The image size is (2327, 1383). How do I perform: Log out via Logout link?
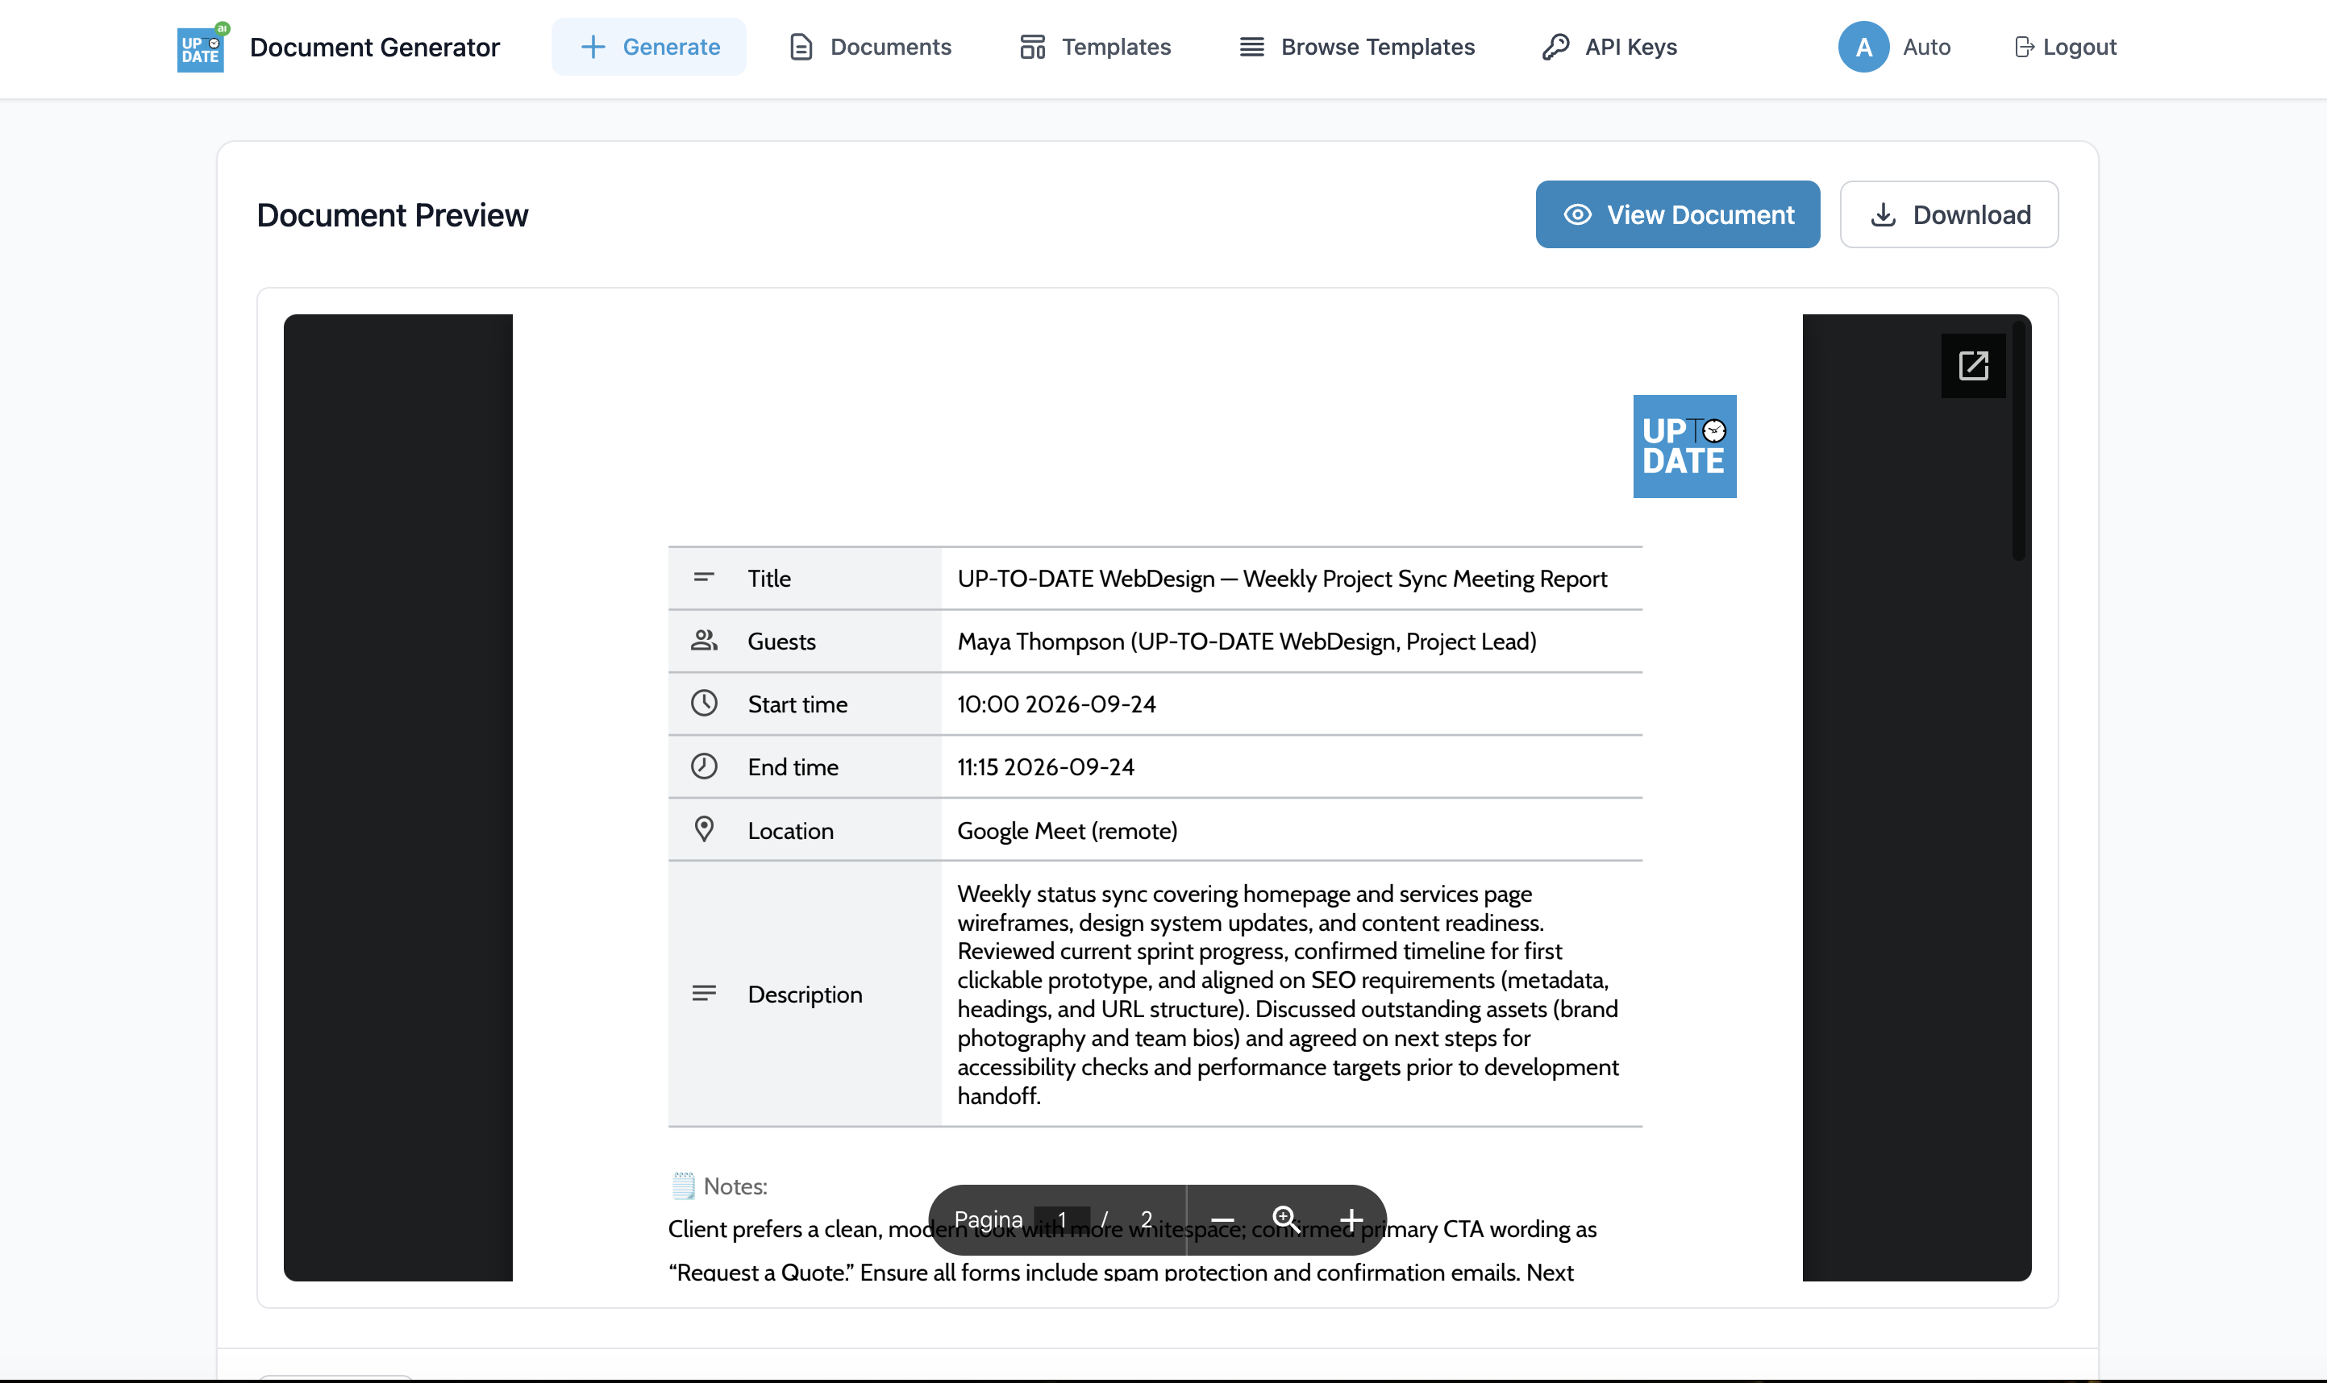pos(2065,47)
